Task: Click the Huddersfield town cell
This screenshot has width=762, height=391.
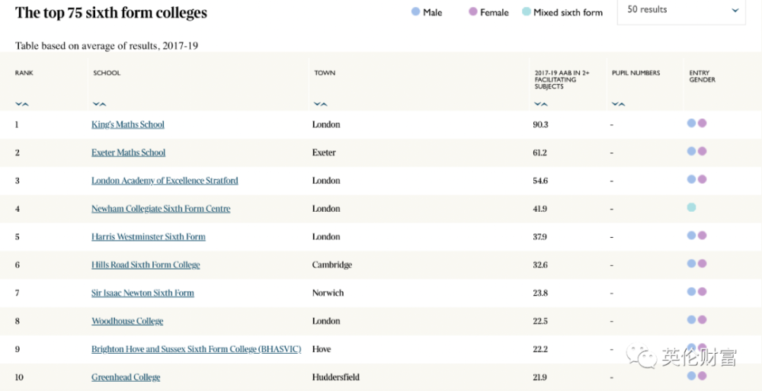Action: pyautogui.click(x=336, y=377)
